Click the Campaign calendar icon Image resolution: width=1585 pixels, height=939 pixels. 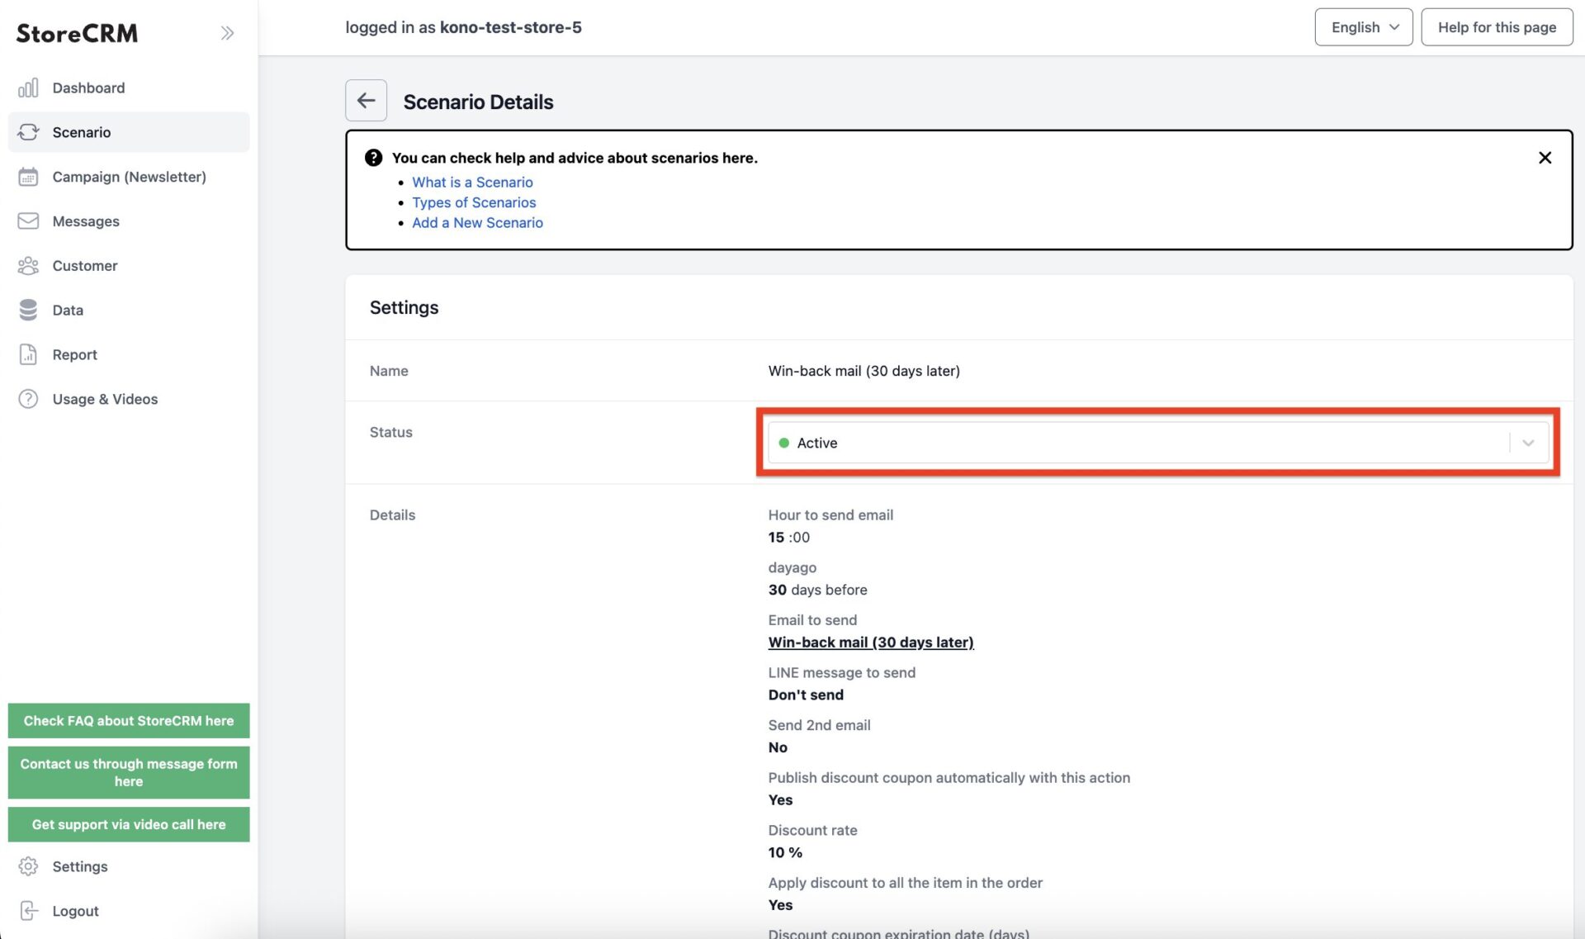point(28,177)
